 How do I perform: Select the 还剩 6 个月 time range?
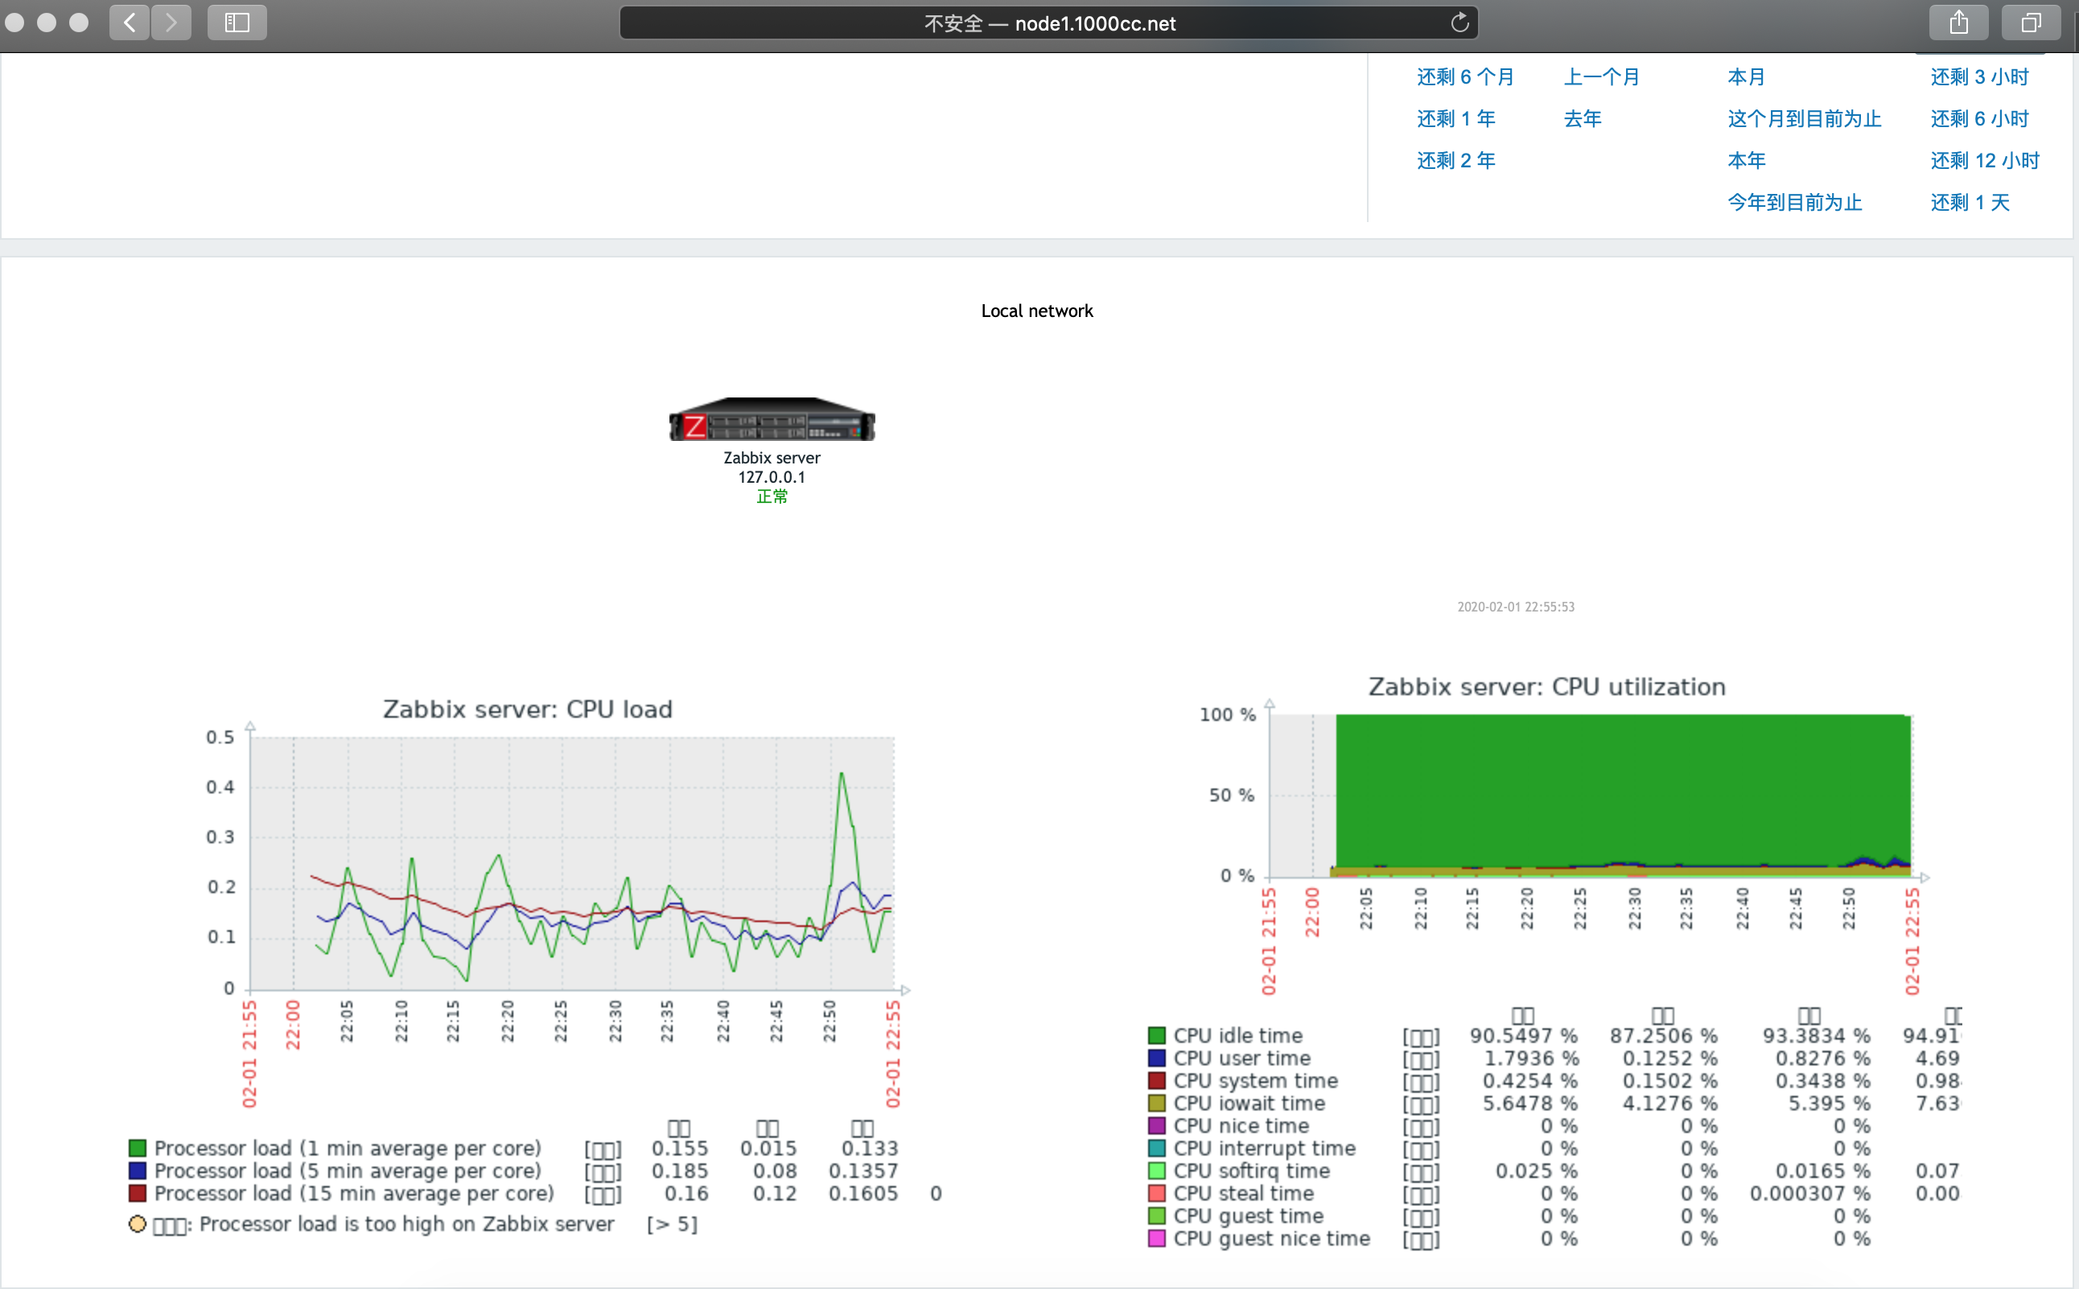pyautogui.click(x=1464, y=77)
